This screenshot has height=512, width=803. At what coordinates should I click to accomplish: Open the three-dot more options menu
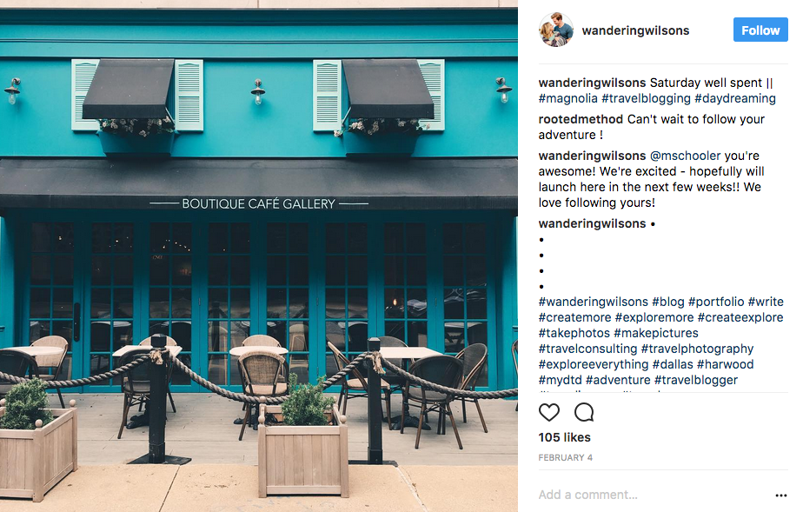781,495
